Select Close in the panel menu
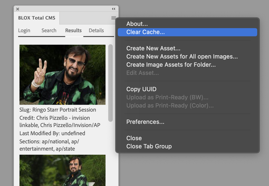The height and width of the screenshot is (186, 269). [134, 138]
